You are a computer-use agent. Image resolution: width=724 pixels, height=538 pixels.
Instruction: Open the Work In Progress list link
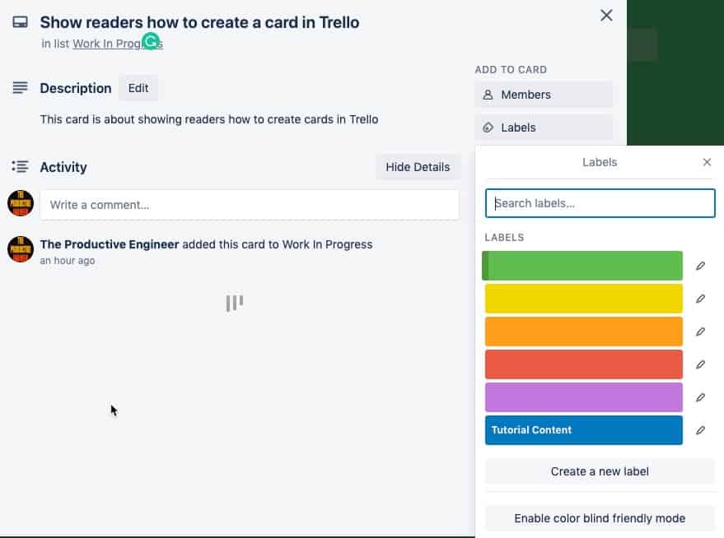click(x=117, y=44)
